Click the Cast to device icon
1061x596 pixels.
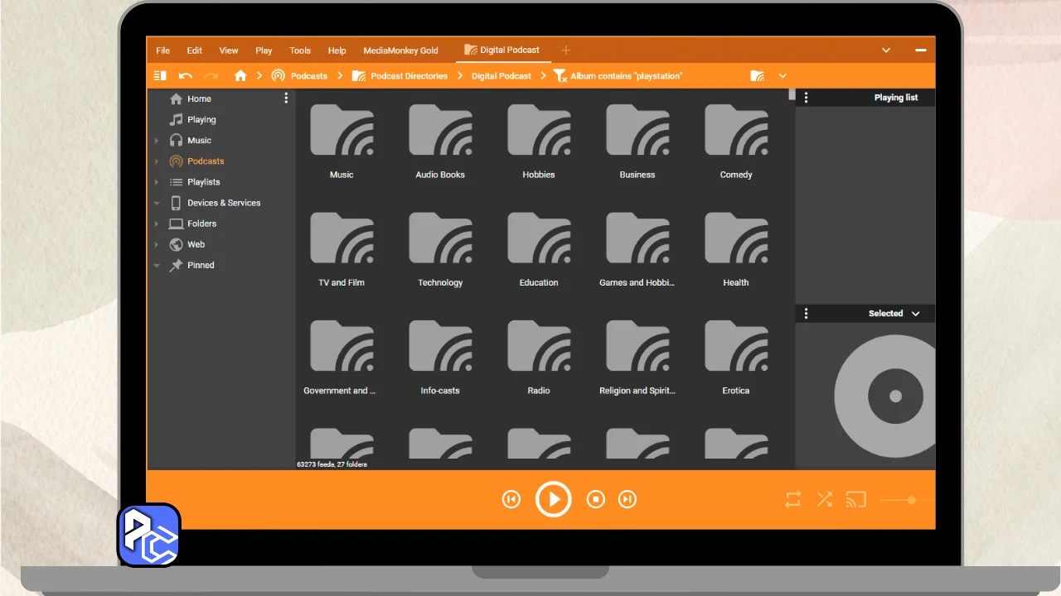(x=855, y=499)
